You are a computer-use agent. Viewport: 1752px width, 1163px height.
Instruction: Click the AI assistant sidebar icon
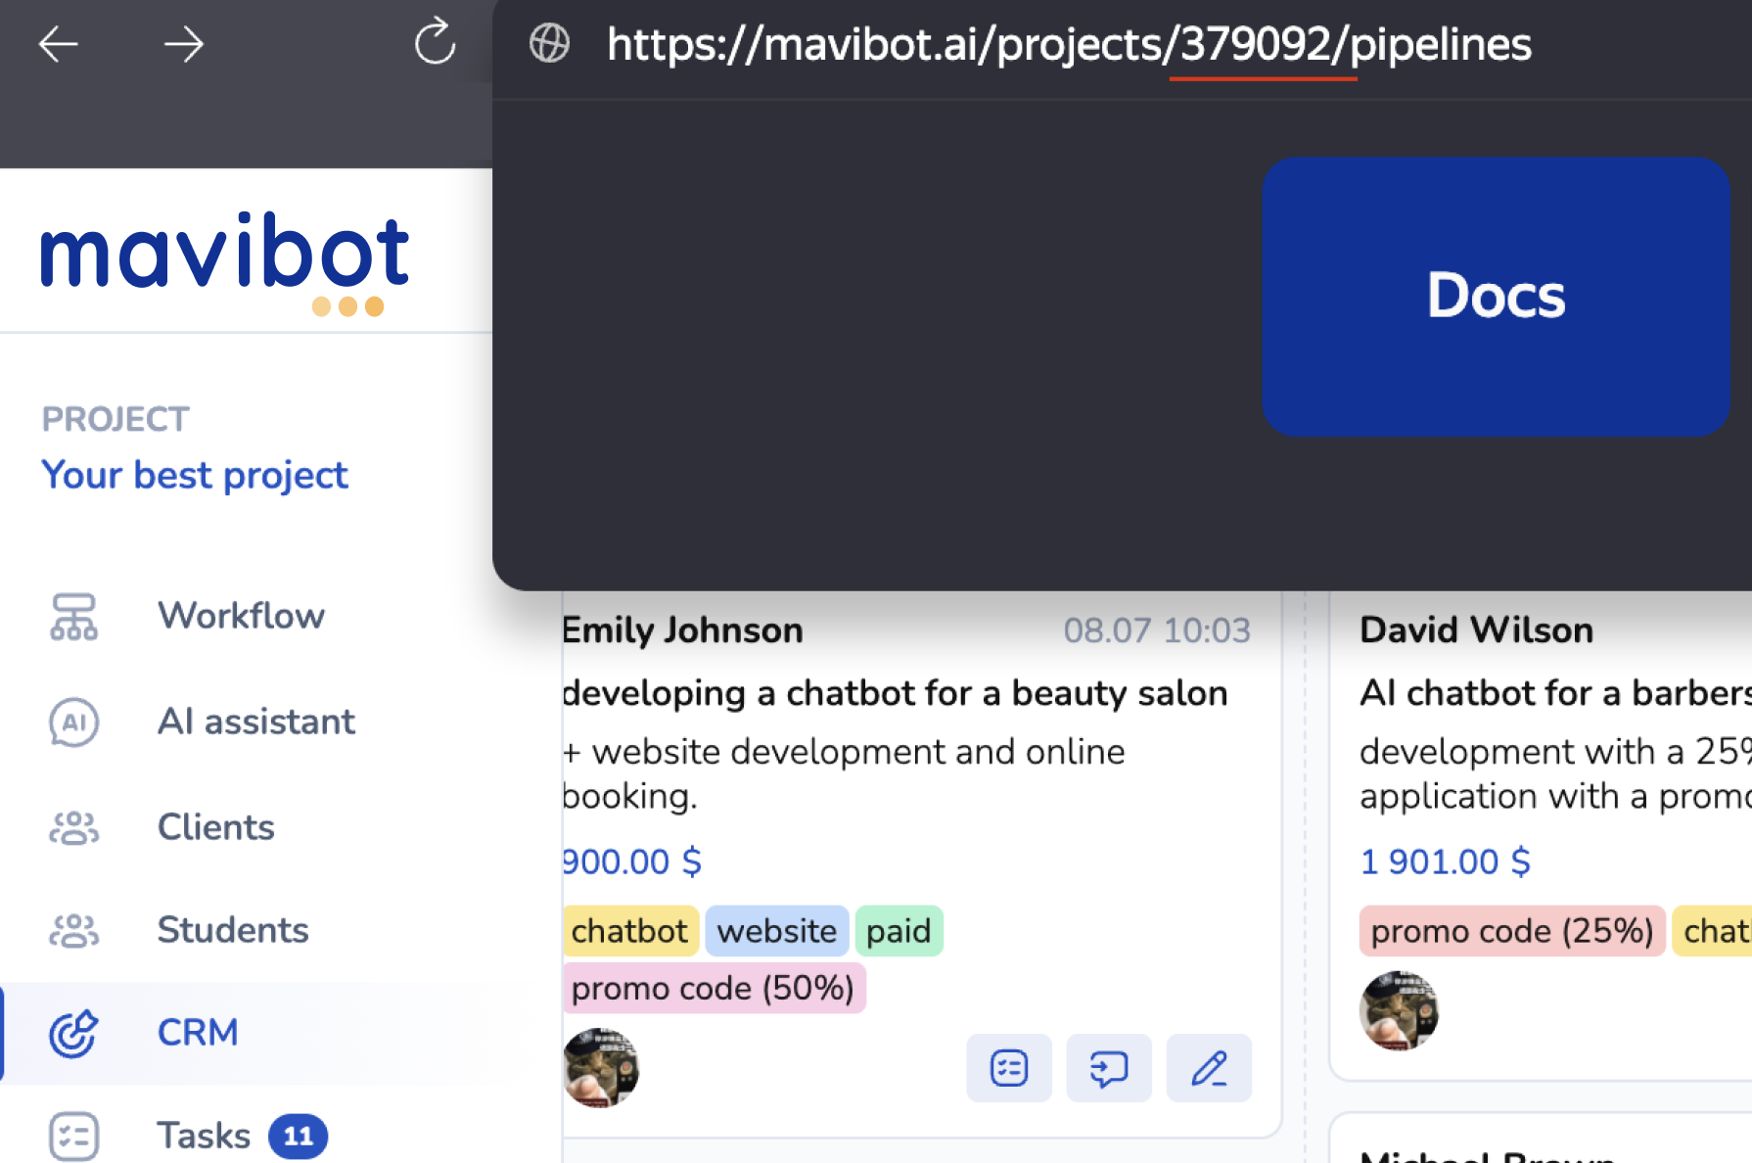[73, 722]
